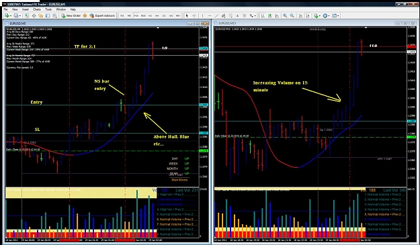420x245 pixels.
Task: Select the Text Label tool
Action: 245,16
